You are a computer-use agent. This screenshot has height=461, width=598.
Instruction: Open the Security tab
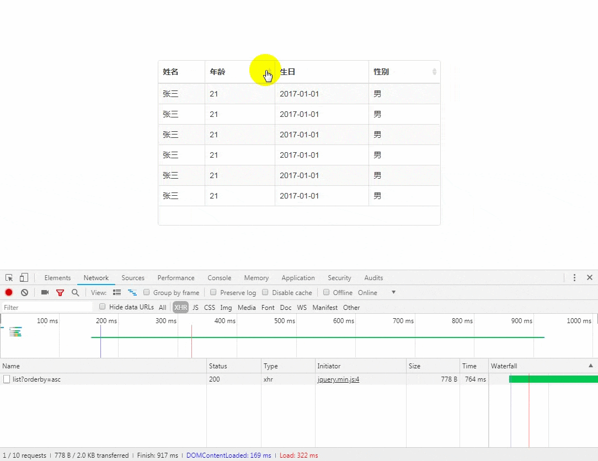pyautogui.click(x=339, y=277)
